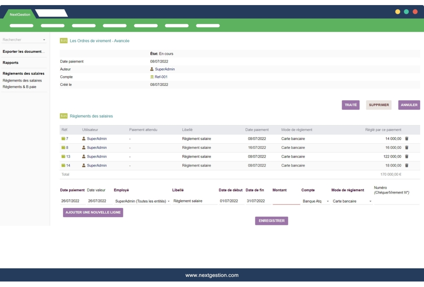Remove the 122 000,00 payment via trash icon

click(x=407, y=156)
